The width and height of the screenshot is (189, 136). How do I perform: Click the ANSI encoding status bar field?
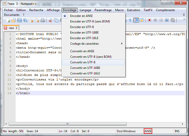pyautogui.click(x=148, y=131)
